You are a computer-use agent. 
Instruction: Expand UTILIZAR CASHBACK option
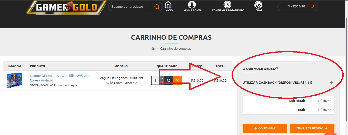[288, 83]
